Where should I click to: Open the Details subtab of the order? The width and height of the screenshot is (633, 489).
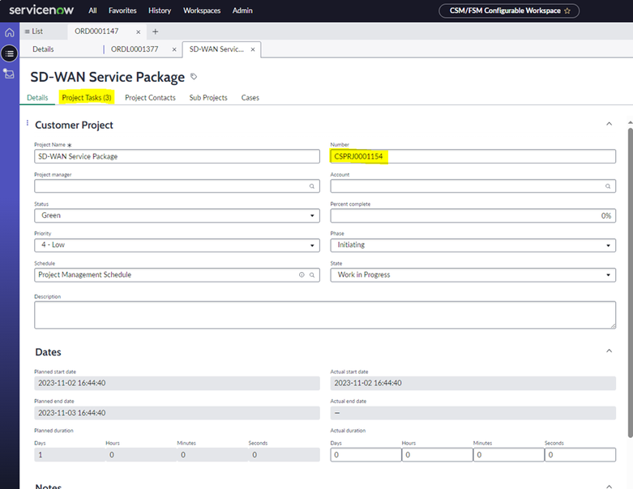(x=43, y=49)
